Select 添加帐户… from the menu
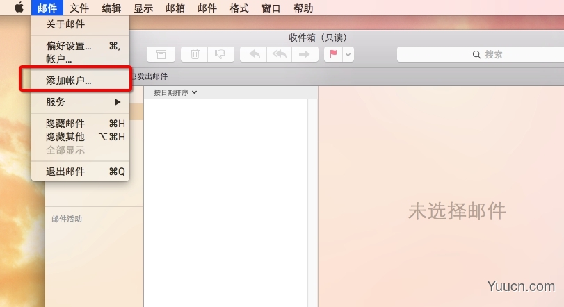The image size is (564, 307). [68, 81]
